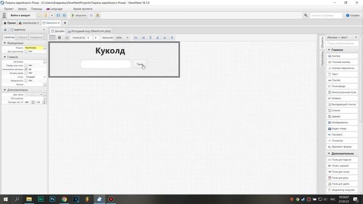The image size is (363, 204).
Task: Add the Выпадающий список component
Action: [x=342, y=104]
